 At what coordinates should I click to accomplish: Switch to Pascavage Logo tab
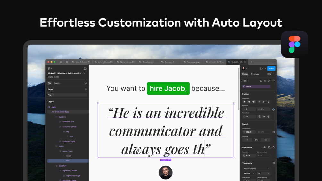pos(193,62)
